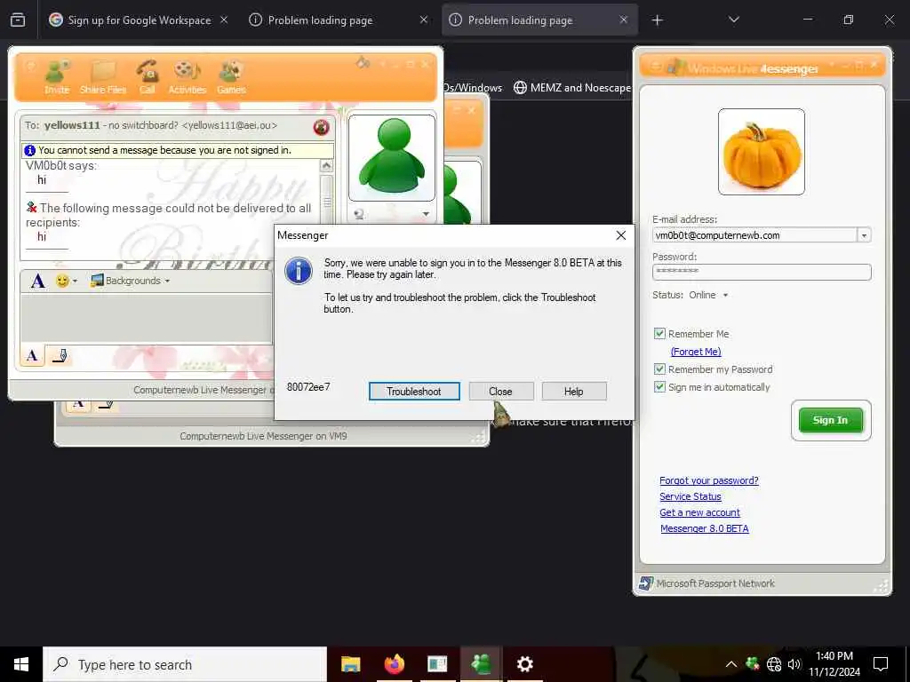Open the list all tabs chevron
This screenshot has width=910, height=682.
coord(733,20)
